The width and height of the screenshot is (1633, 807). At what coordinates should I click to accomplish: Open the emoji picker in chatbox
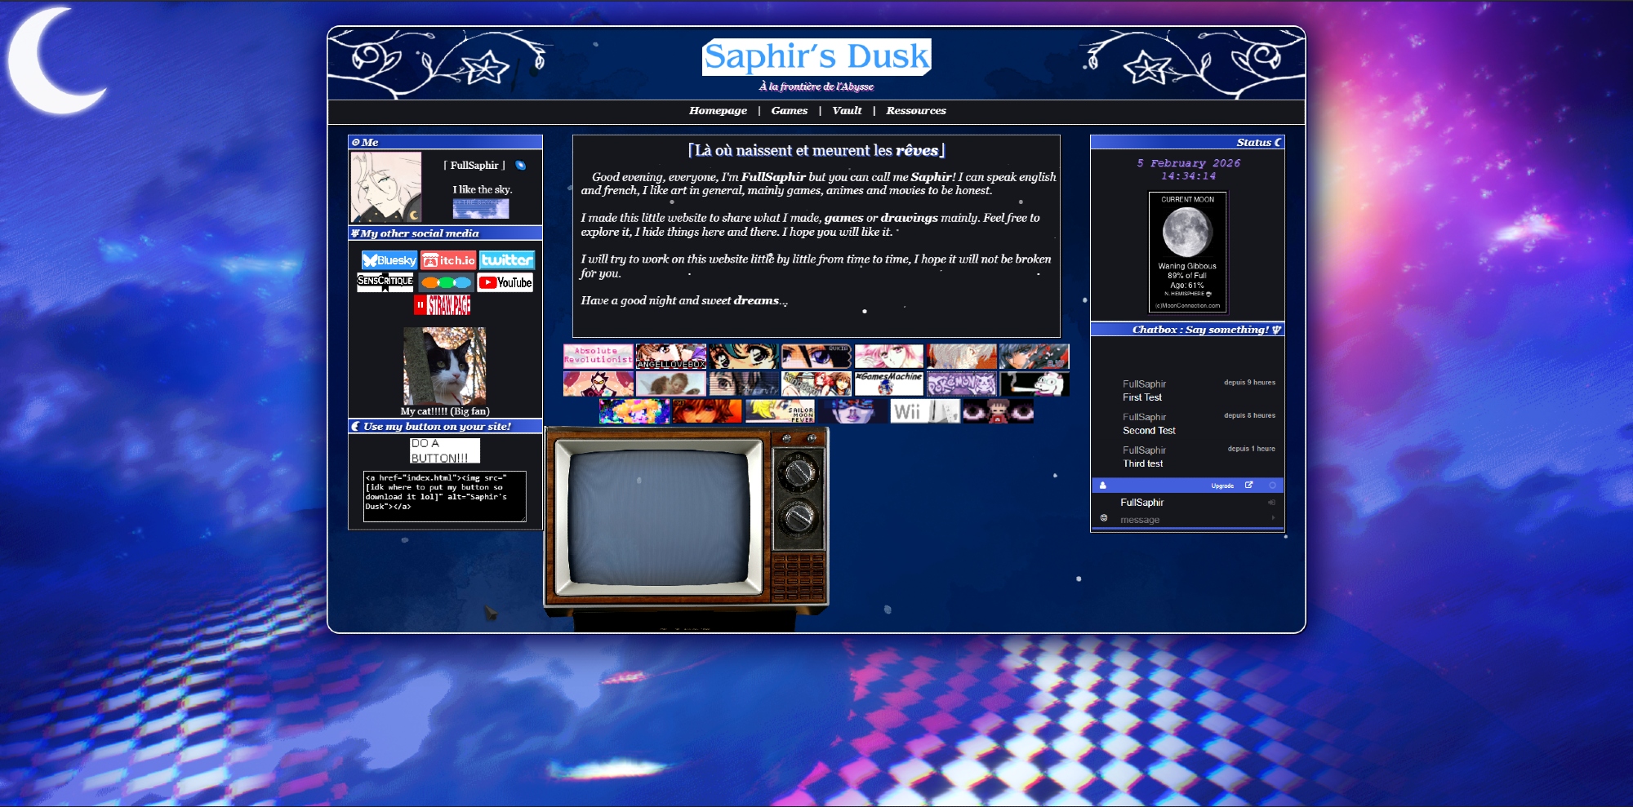pos(1104,519)
